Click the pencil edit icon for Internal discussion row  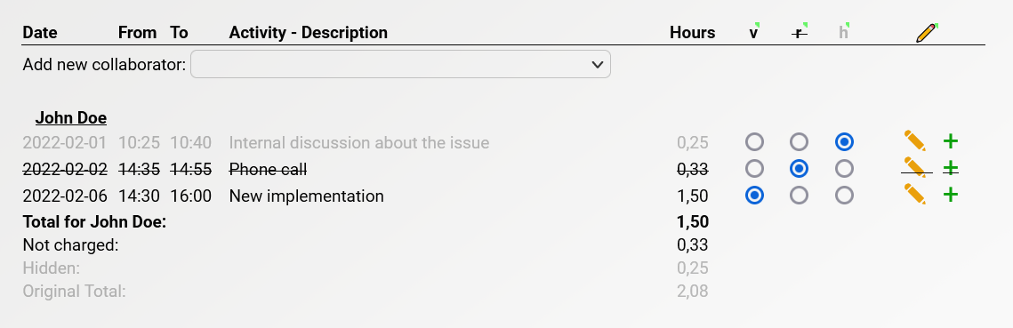[x=915, y=140]
